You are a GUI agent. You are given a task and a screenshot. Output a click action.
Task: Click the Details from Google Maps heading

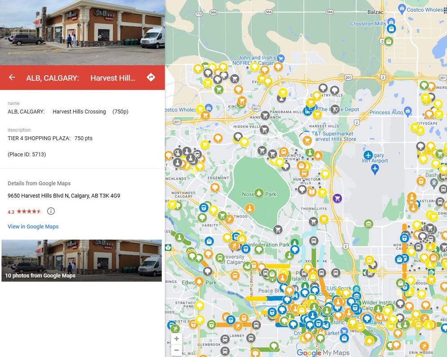[39, 184]
